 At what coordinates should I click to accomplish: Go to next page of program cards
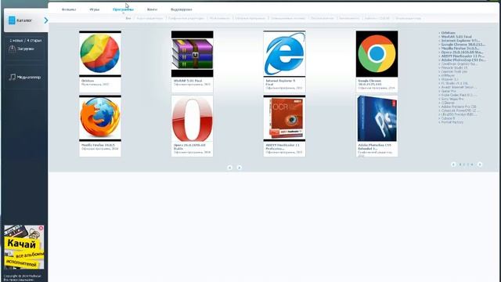click(239, 168)
